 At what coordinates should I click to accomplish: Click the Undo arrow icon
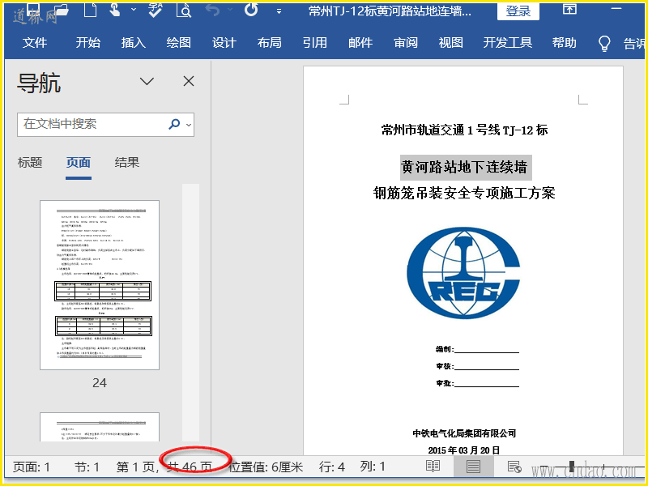point(212,10)
